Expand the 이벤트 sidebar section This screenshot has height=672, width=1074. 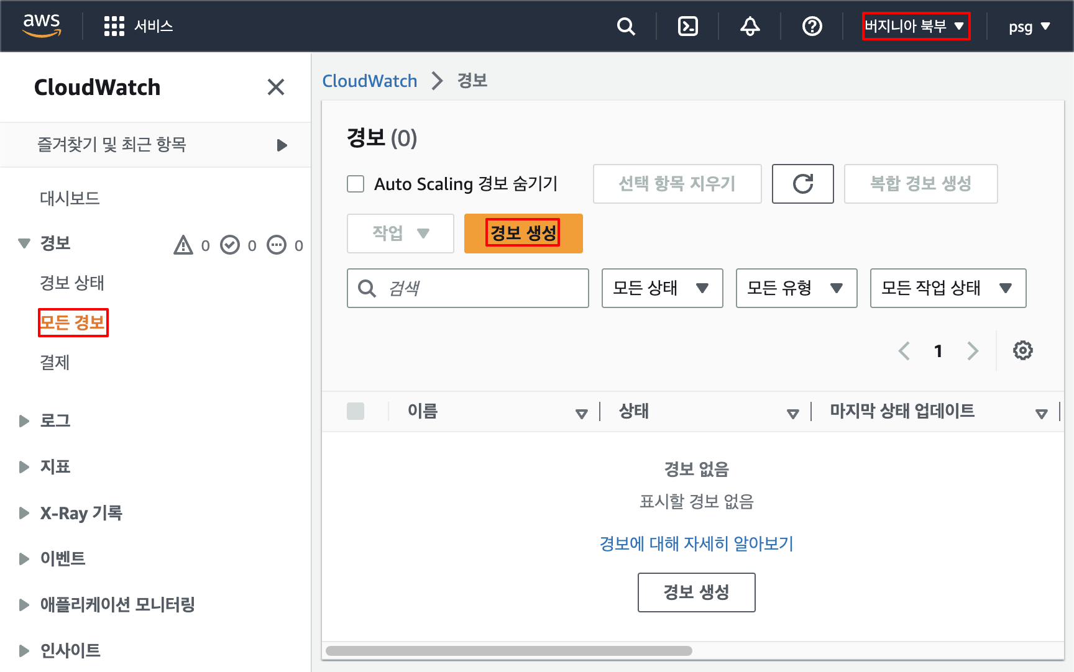point(24,559)
